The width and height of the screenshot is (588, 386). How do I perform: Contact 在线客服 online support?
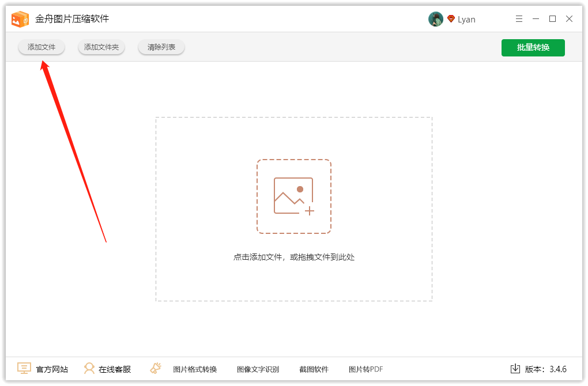115,369
